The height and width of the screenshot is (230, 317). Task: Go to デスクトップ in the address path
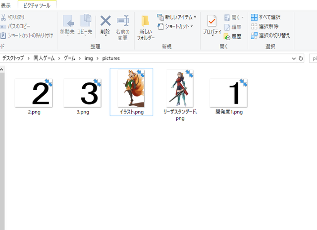pyautogui.click(x=13, y=58)
